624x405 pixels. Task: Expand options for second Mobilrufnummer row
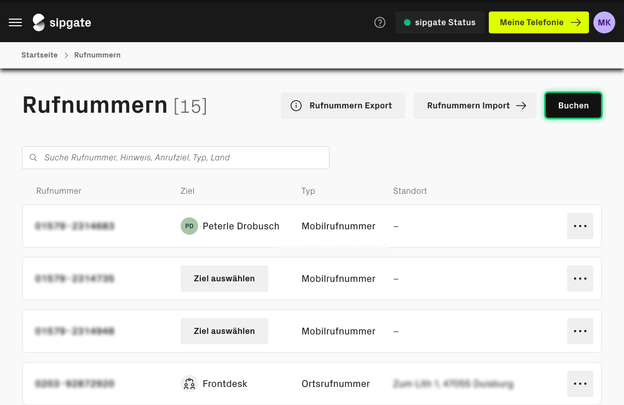pos(580,279)
